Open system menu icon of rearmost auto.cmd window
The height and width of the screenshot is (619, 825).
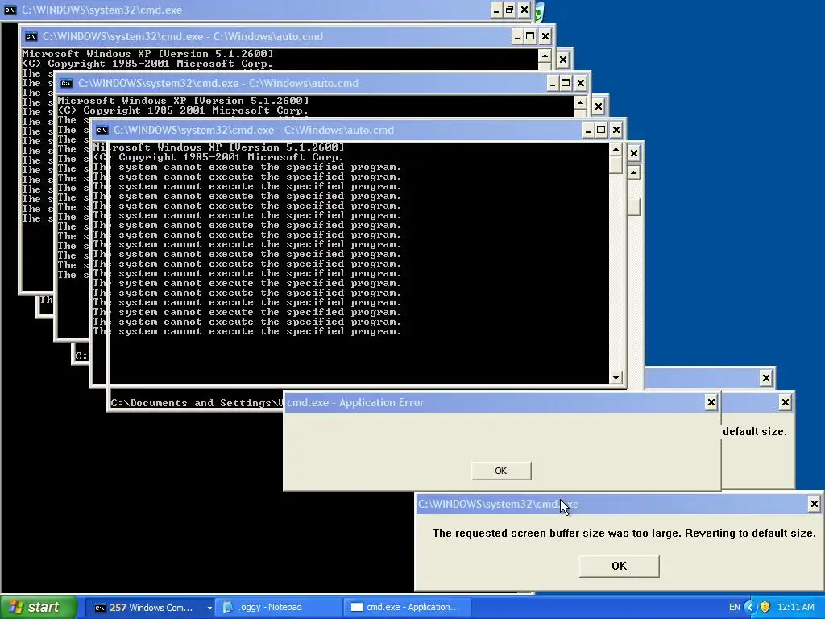[31, 36]
